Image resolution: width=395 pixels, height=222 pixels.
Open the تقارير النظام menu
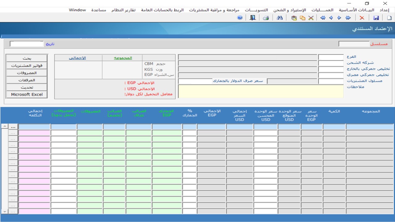[x=123, y=10]
